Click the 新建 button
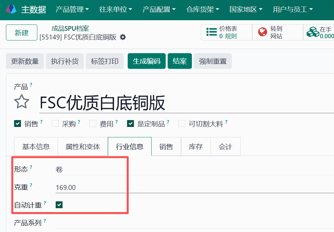This screenshot has width=334, height=232. (x=21, y=32)
